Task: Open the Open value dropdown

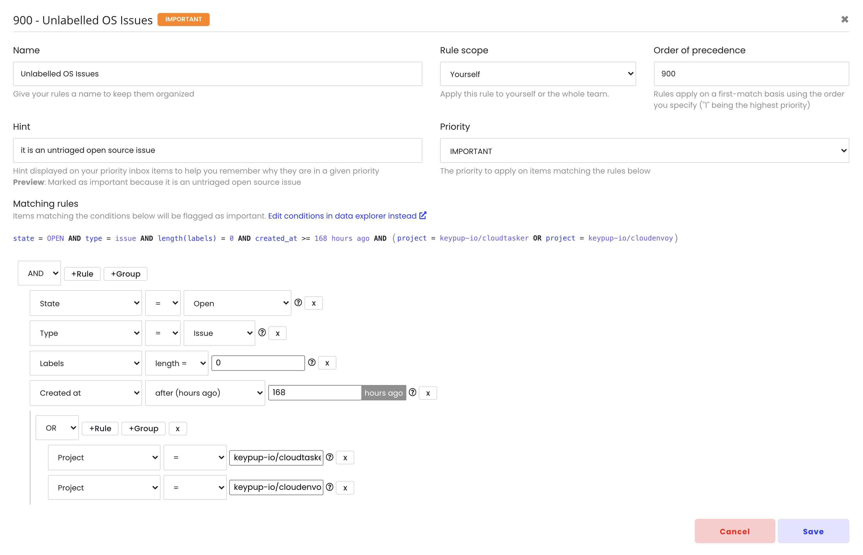Action: (238, 303)
